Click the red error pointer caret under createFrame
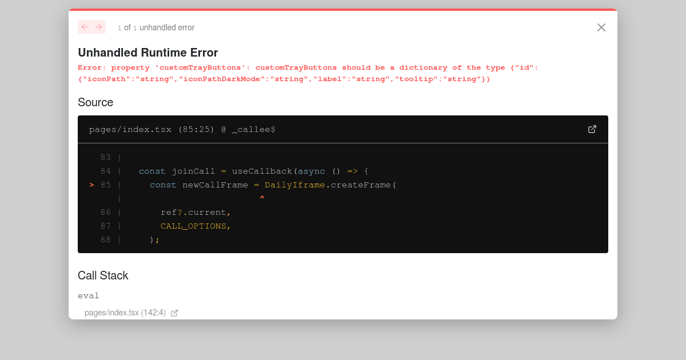686x360 pixels. click(262, 197)
